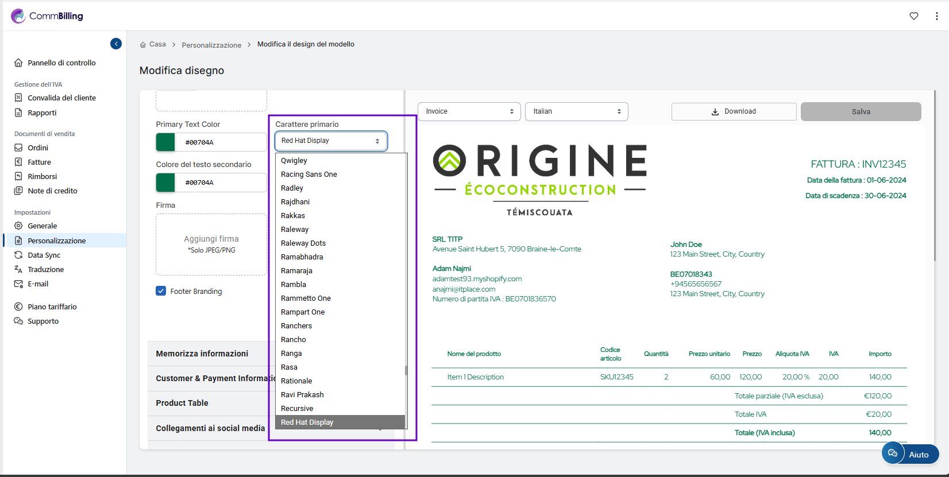Open the Italian language dropdown

576,111
